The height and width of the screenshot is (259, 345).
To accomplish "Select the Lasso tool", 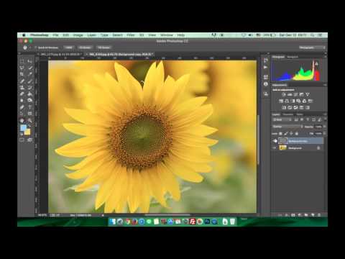I will [22, 68].
